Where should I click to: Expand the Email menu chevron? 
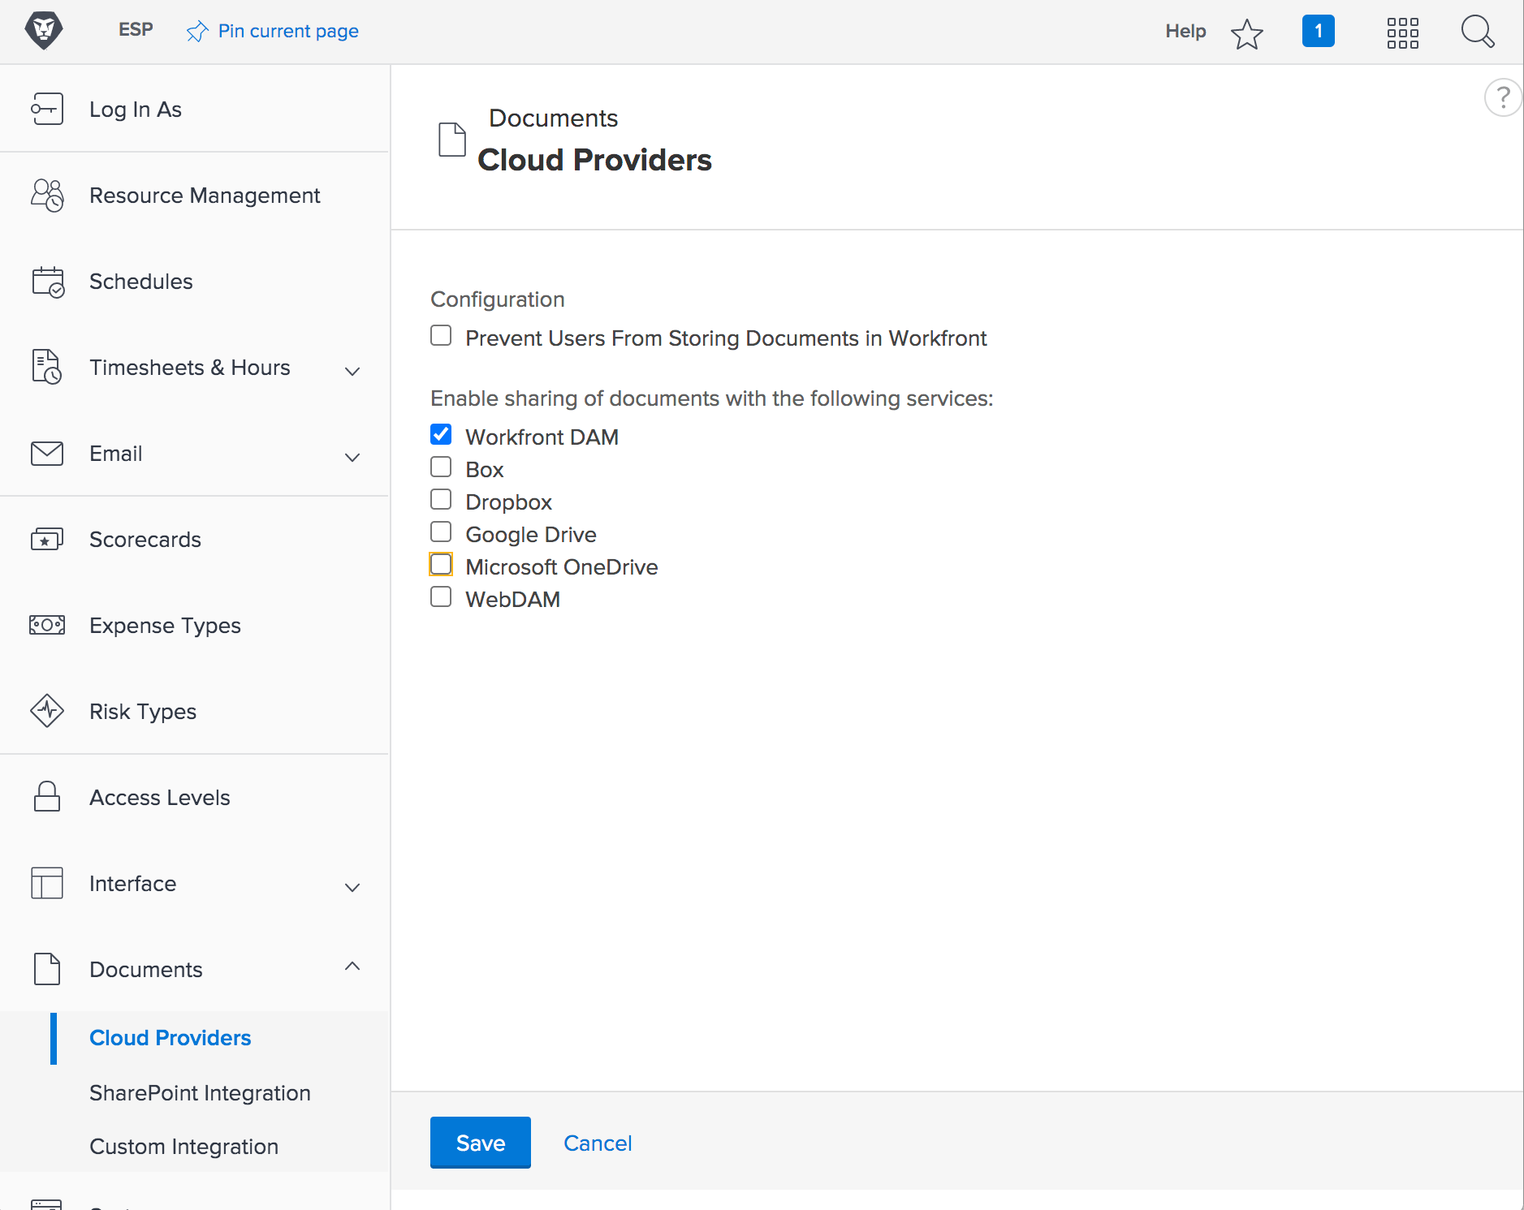point(352,456)
